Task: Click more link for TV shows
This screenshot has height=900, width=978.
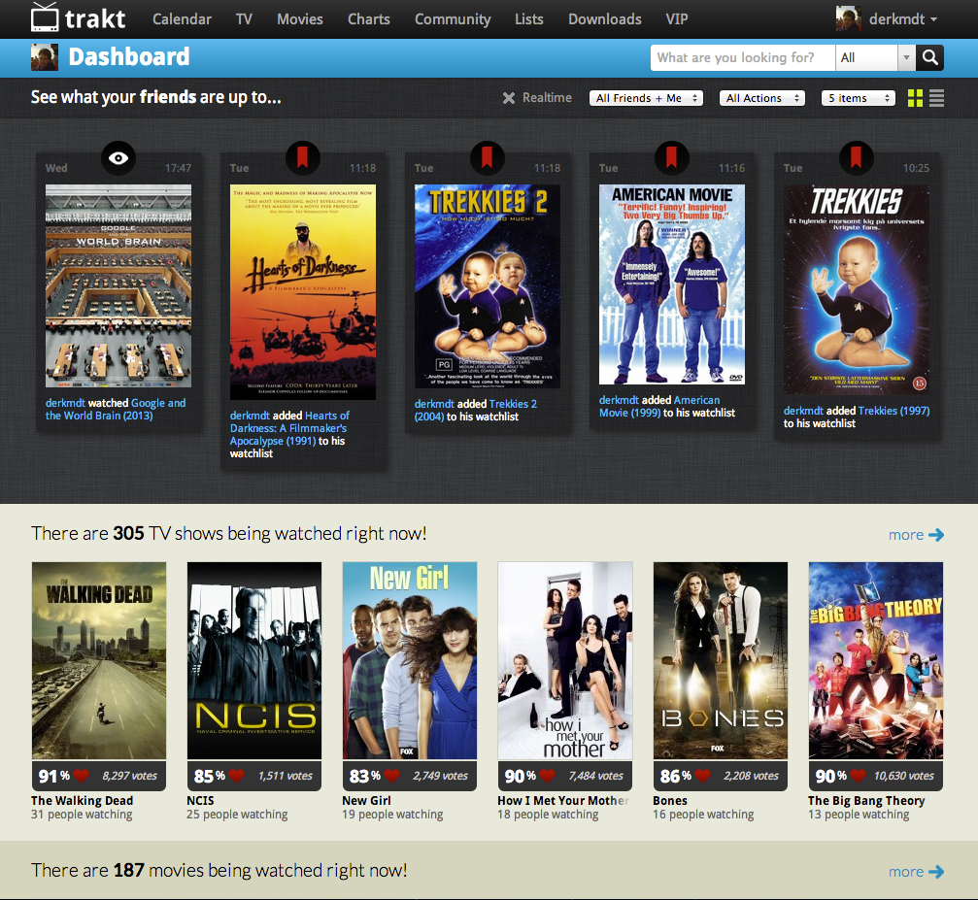Action: coord(916,535)
